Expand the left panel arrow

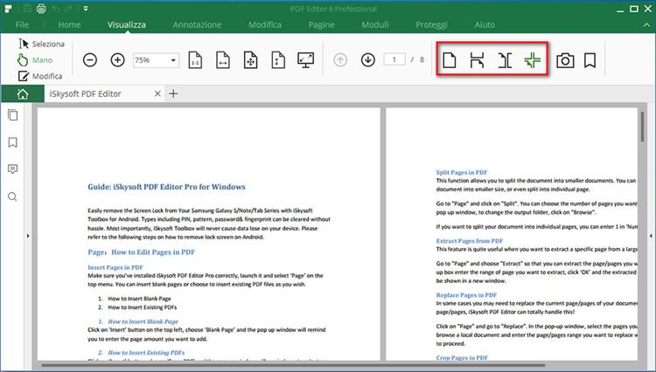pyautogui.click(x=28, y=236)
